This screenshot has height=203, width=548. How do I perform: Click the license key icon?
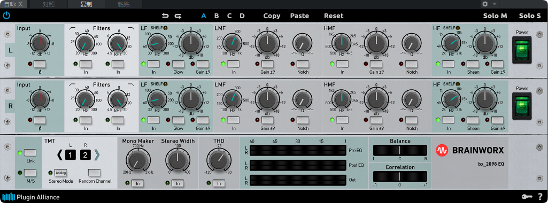[x=527, y=197]
